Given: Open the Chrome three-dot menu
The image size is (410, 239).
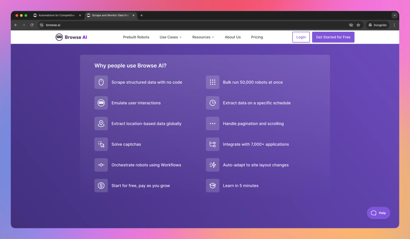Looking at the screenshot, I should point(394,25).
